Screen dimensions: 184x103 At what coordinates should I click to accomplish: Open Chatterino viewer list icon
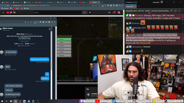[175, 11]
